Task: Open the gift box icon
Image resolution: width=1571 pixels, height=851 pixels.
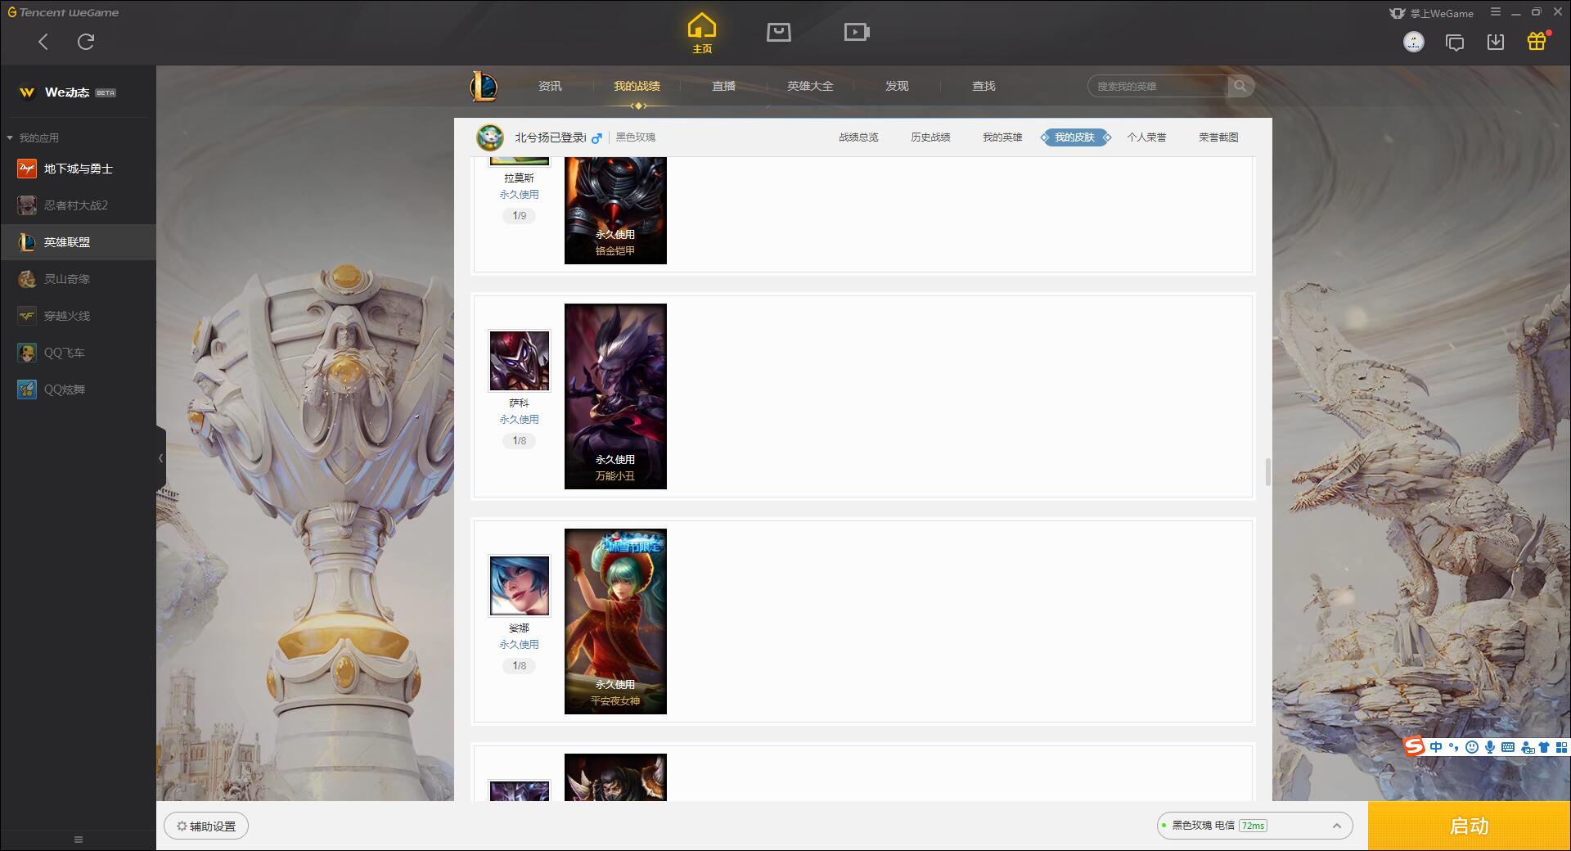Action: [1537, 41]
